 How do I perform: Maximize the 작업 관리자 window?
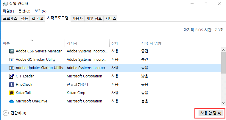point(205,4)
